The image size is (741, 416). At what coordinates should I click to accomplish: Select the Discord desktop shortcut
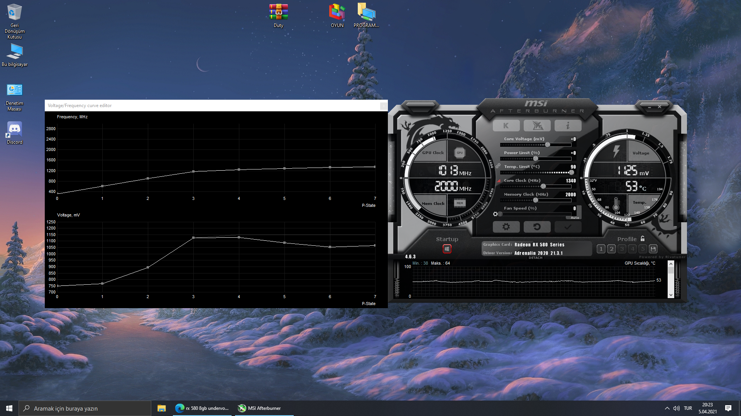point(14,133)
